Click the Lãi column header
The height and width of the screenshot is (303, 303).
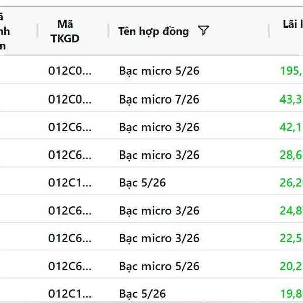(292, 24)
